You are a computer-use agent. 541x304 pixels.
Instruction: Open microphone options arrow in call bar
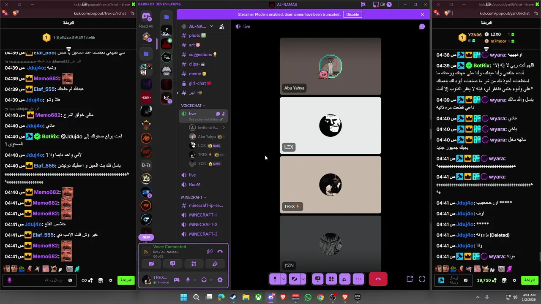pos(284,279)
